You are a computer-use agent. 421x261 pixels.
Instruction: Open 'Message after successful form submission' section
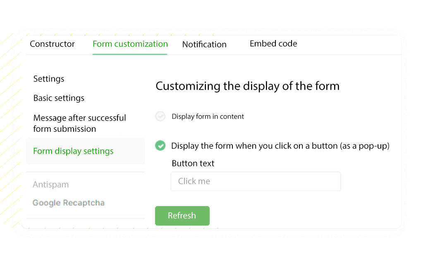point(79,123)
